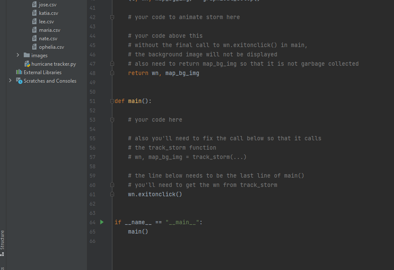
Task: Place cursor on wn.exitonclick() call
Action: 155,195
